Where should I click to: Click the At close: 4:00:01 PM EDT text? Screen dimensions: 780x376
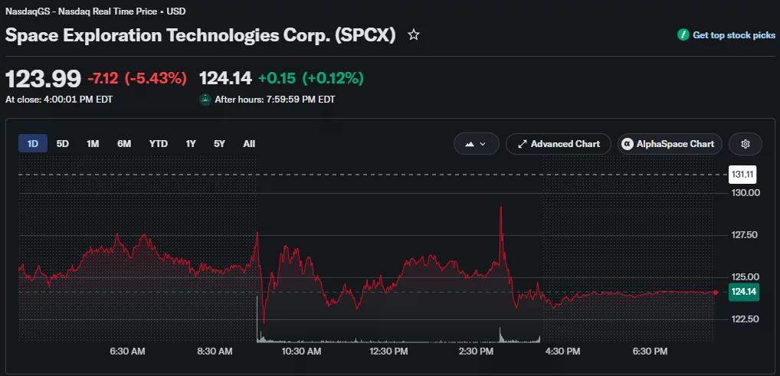pos(59,100)
